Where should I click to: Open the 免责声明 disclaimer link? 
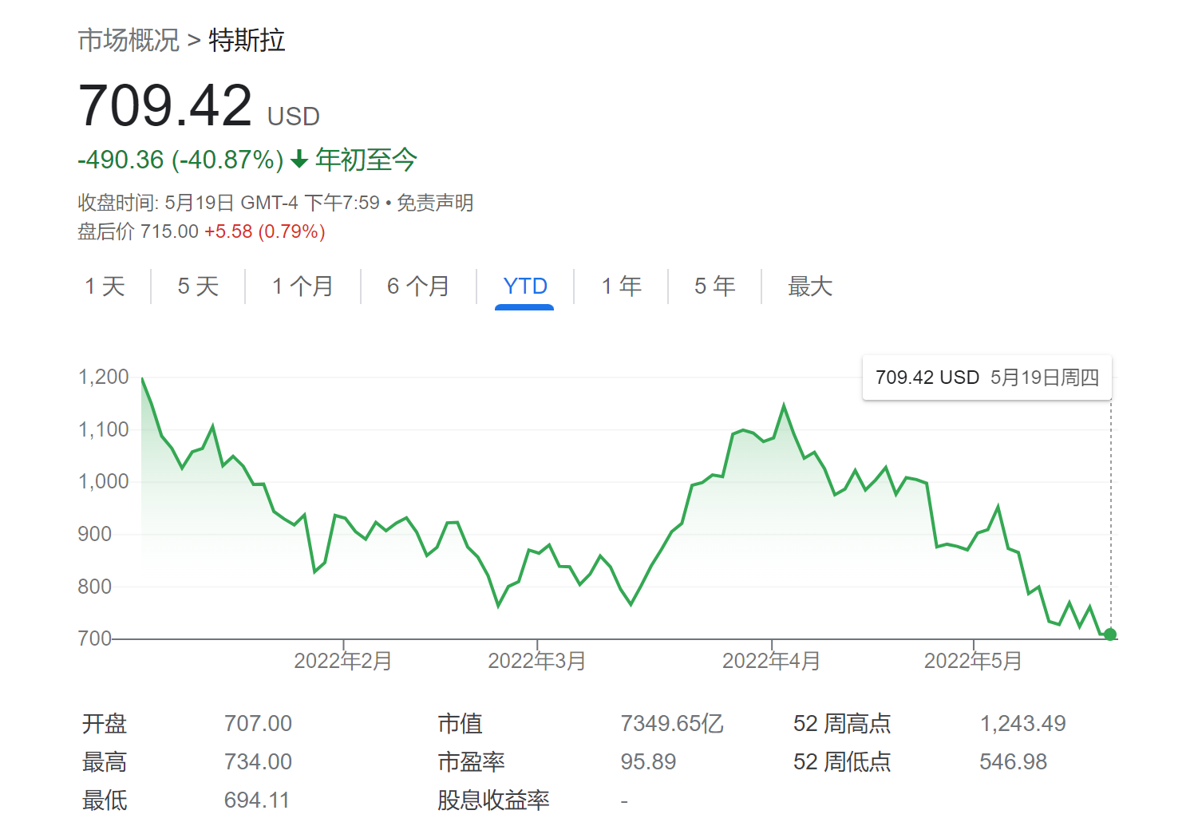pyautogui.click(x=435, y=203)
